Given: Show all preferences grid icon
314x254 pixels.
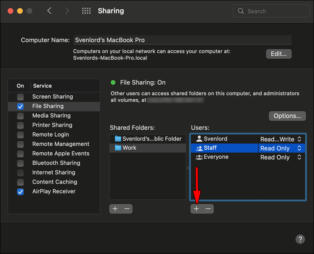Looking at the screenshot, I should coord(86,11).
